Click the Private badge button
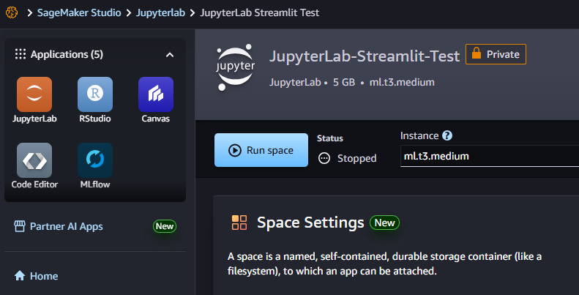The width and height of the screenshot is (579, 295). [496, 54]
